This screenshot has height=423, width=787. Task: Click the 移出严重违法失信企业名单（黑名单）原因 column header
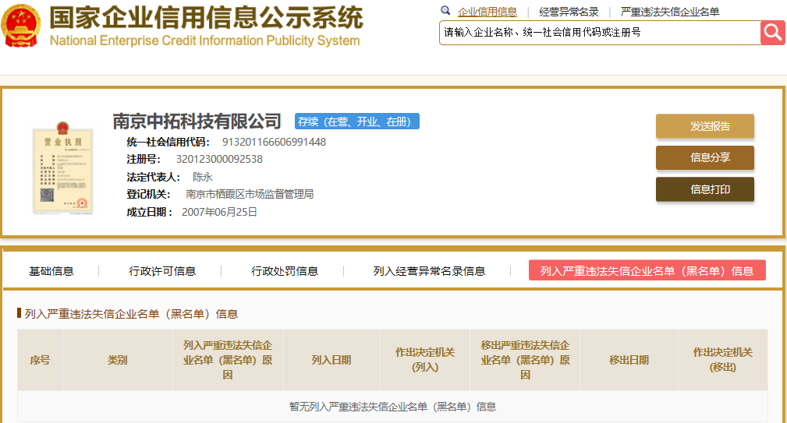tap(525, 360)
